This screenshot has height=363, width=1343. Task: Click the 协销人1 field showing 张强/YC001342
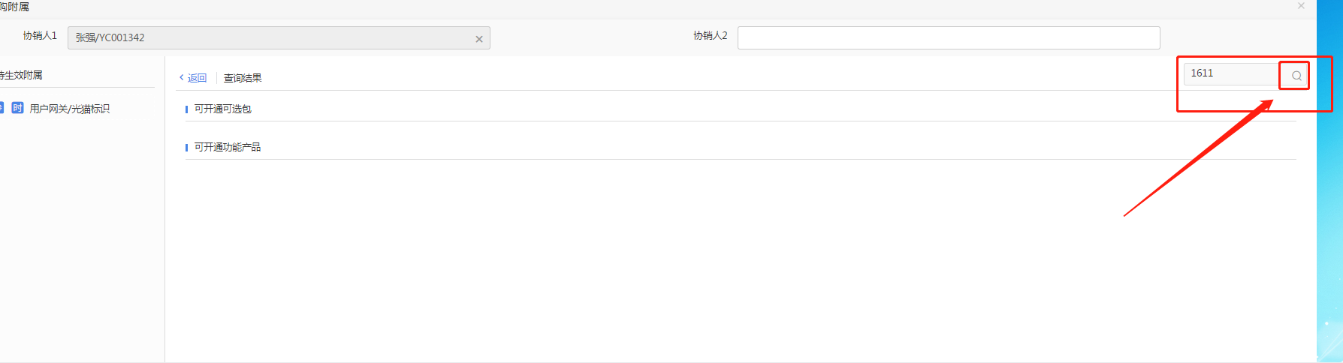279,37
